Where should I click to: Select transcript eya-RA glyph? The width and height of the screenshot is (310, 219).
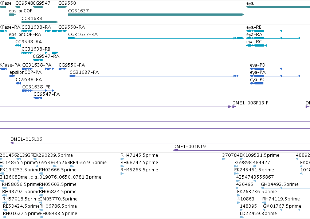(273, 38)
